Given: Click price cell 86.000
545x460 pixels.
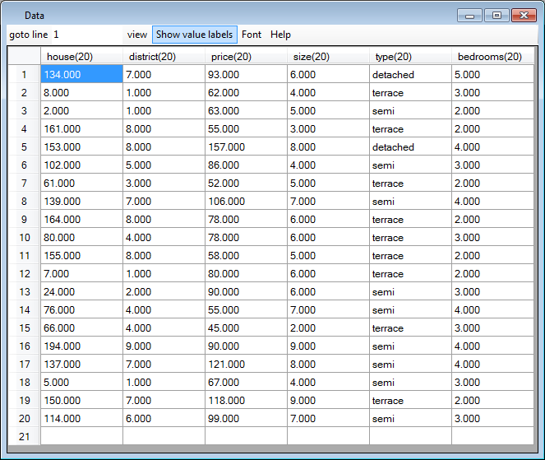Looking at the screenshot, I should (x=246, y=165).
